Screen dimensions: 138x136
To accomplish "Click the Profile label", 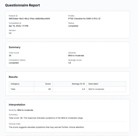I will (71, 16).
